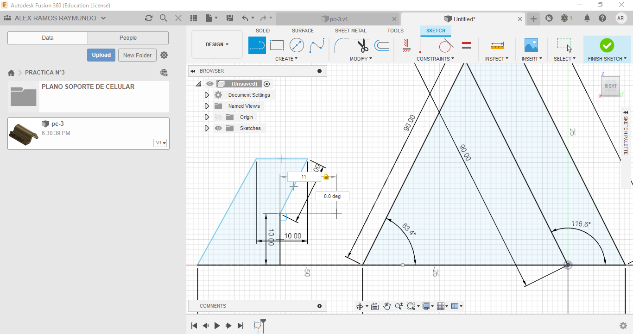Refresh the data panel
633x334 pixels.
149,18
